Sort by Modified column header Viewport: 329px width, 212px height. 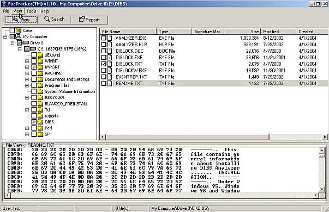click(278, 32)
